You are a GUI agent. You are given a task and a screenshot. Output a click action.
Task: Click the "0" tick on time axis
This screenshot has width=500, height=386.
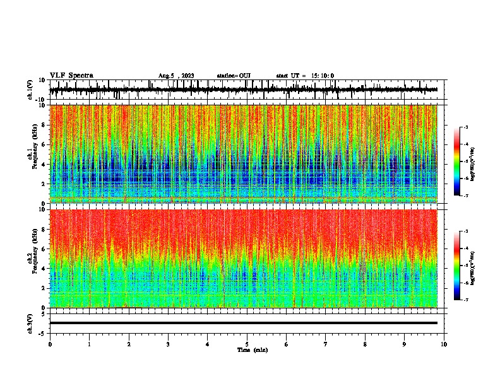pos(50,344)
